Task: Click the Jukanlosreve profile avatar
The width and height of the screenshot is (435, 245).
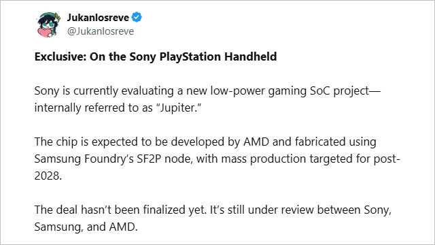Action: [x=48, y=24]
